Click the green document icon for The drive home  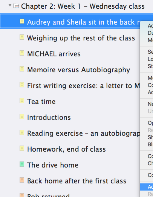22,164
